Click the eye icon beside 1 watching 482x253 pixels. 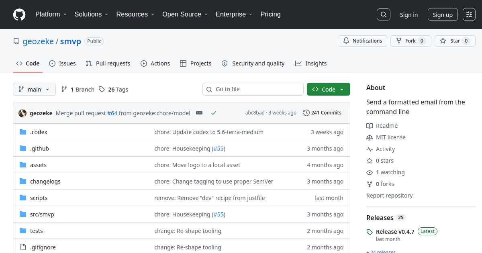pyautogui.click(x=370, y=172)
